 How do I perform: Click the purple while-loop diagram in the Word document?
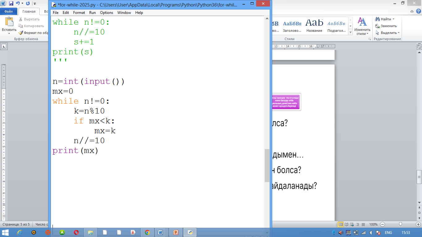coord(286,102)
